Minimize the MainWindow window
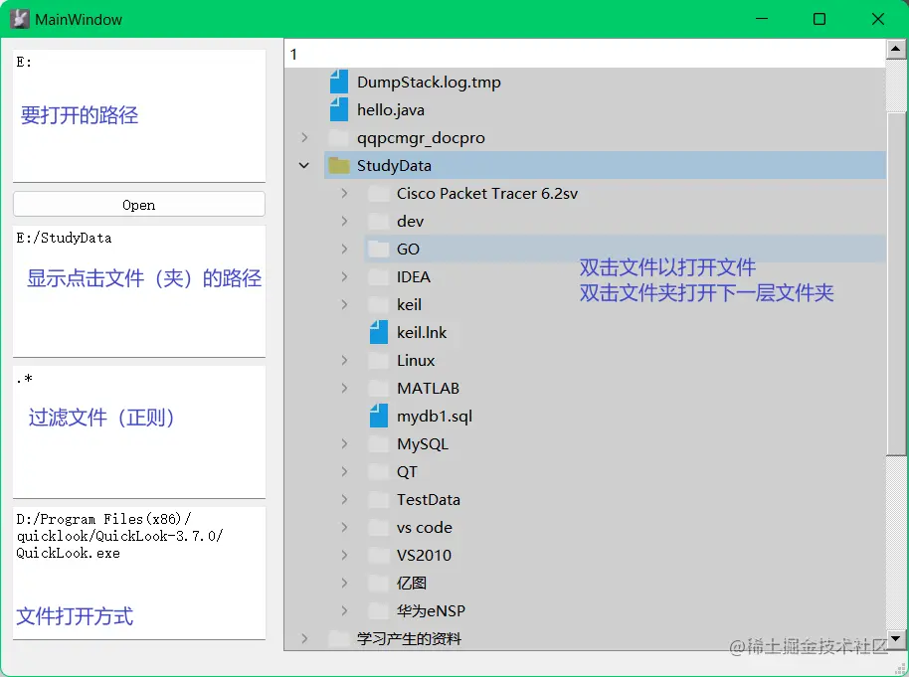 point(762,19)
